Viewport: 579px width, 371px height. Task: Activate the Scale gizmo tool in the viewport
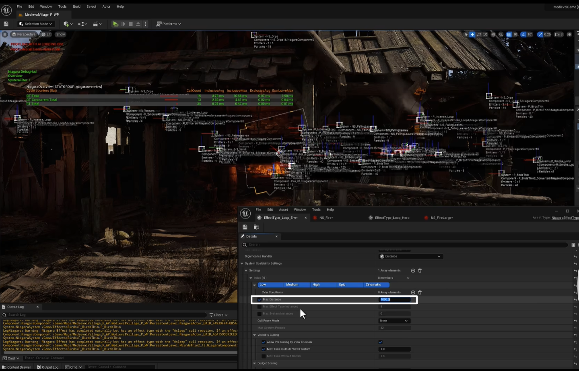click(x=485, y=35)
